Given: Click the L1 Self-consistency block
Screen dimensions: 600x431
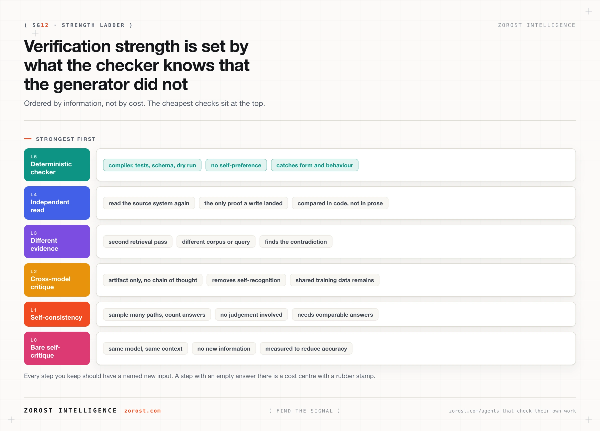Looking at the screenshot, I should (x=57, y=314).
